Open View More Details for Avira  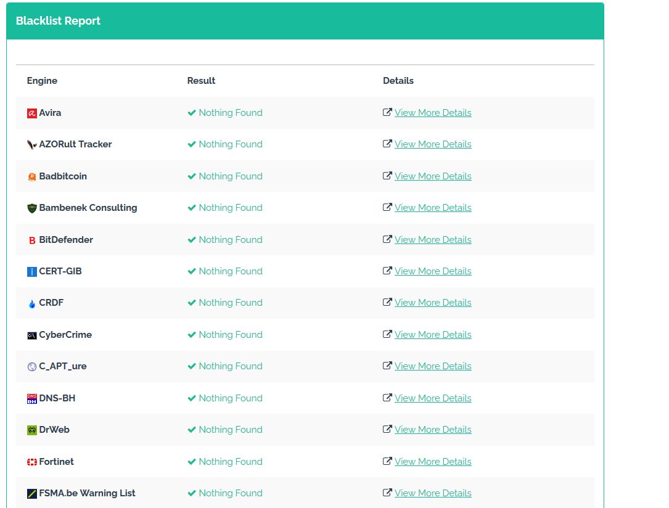[x=433, y=113]
